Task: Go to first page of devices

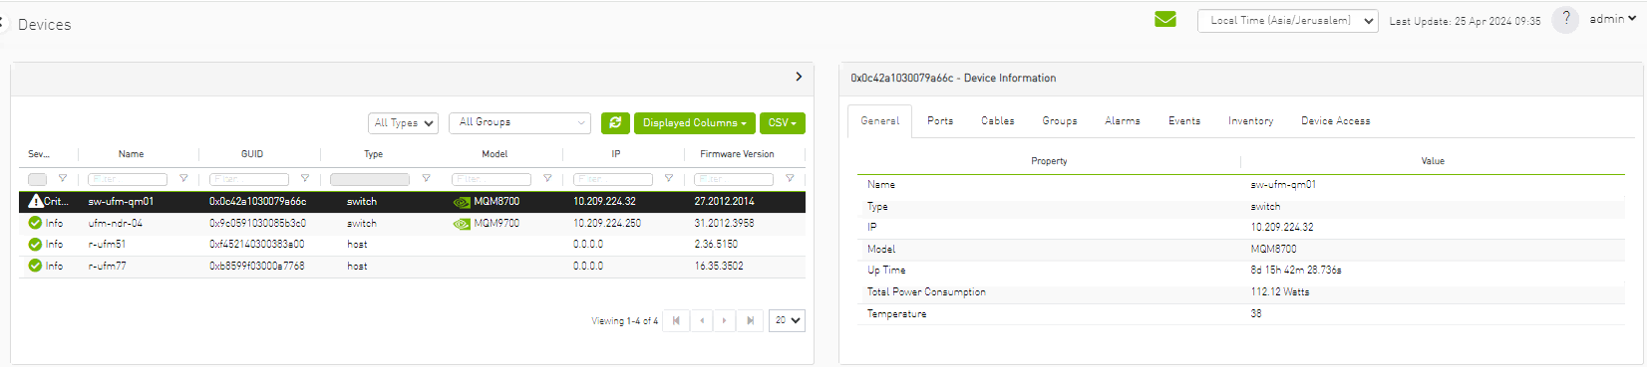Action: [676, 320]
